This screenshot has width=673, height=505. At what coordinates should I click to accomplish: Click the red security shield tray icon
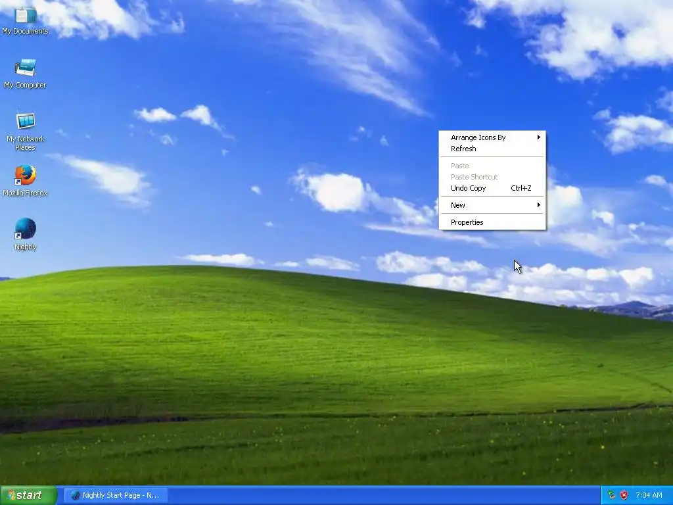(624, 495)
